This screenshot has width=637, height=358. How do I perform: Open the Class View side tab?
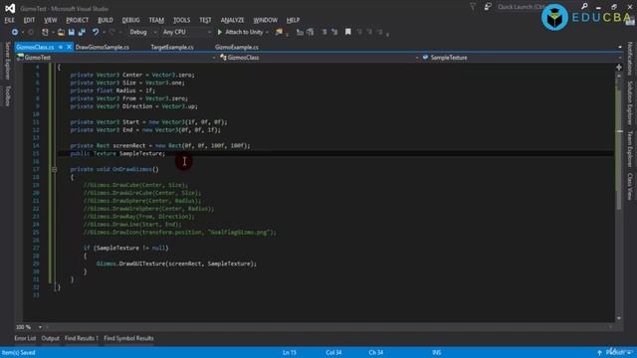[630, 186]
